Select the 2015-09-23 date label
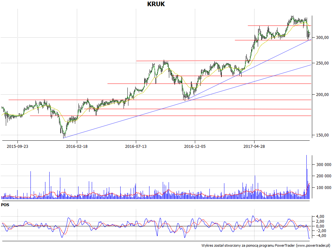The image size is (332, 249). pos(18,146)
